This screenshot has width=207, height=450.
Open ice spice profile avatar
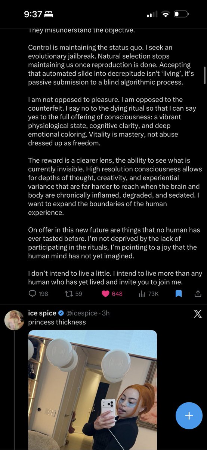(15, 321)
